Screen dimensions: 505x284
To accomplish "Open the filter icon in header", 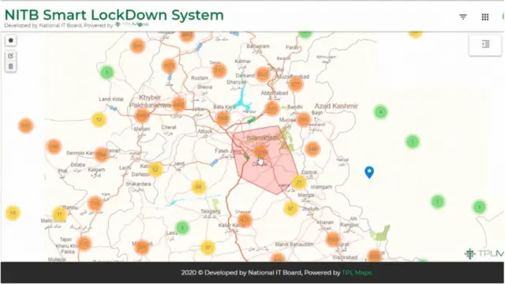I will coord(463,17).
